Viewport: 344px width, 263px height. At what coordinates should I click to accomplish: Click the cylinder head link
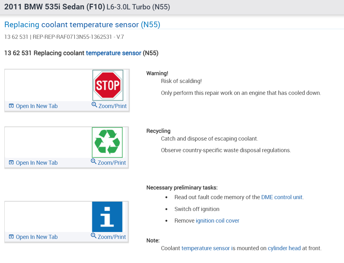[284, 248]
